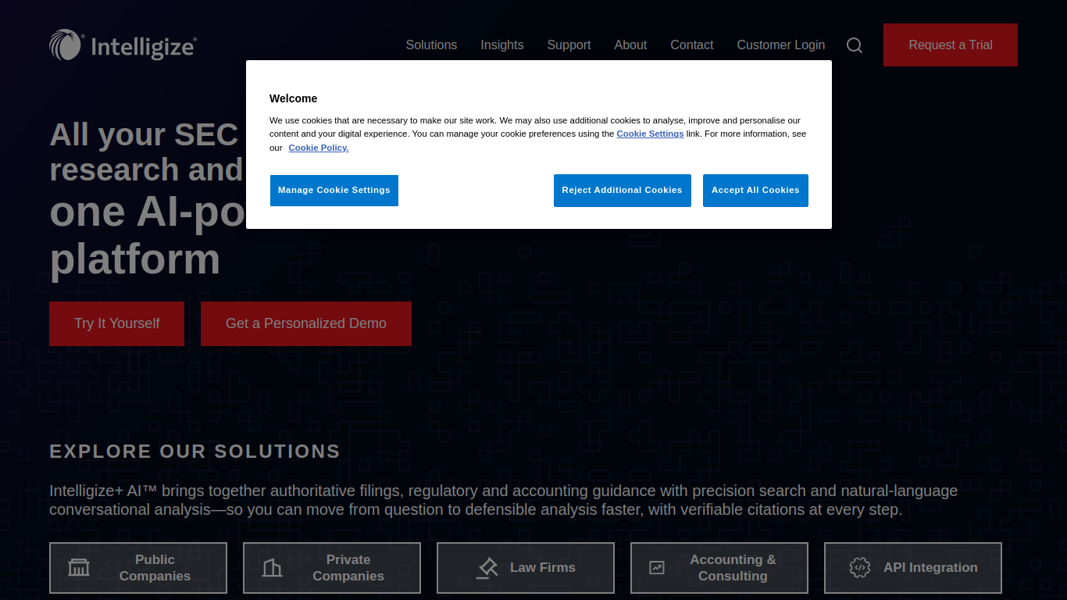The width and height of the screenshot is (1067, 600).
Task: Click the Intelligize logo
Action: pos(123,45)
